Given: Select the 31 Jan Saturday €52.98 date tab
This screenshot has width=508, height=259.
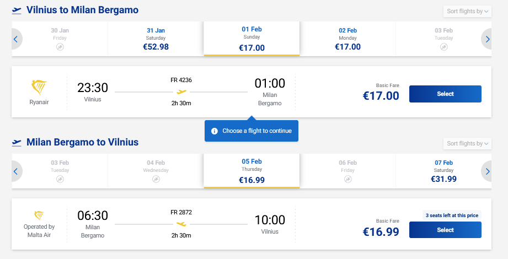Looking at the screenshot, I should click(x=156, y=39).
